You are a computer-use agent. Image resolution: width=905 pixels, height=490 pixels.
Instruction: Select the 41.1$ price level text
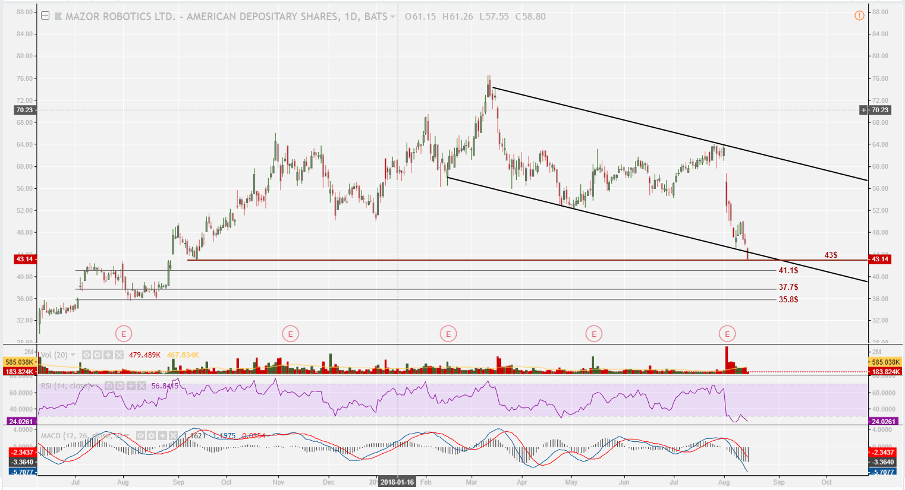(788, 270)
